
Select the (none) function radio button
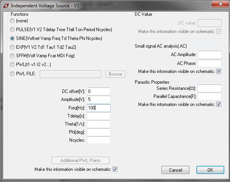pos(12,21)
